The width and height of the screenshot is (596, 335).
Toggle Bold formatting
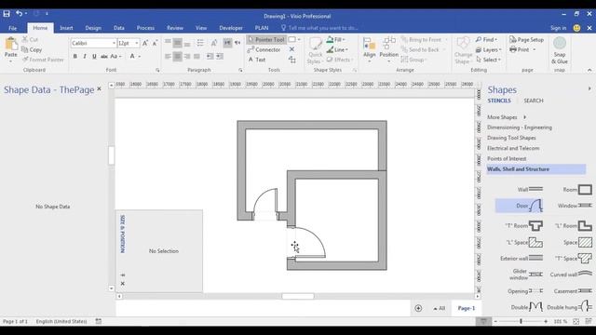coord(74,56)
